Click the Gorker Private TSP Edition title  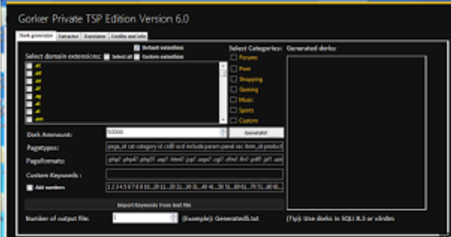(104, 19)
